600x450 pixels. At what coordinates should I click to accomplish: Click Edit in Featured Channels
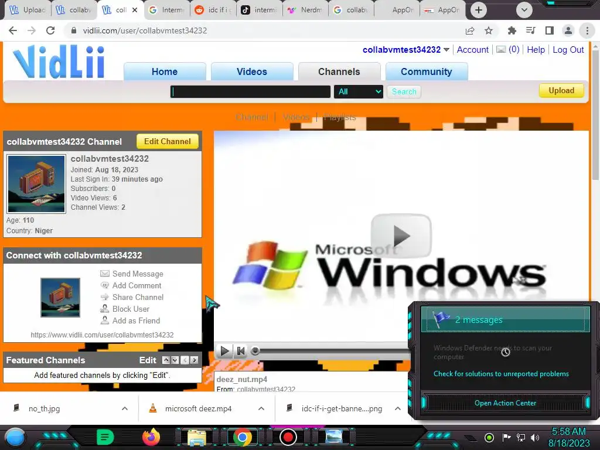pos(148,360)
